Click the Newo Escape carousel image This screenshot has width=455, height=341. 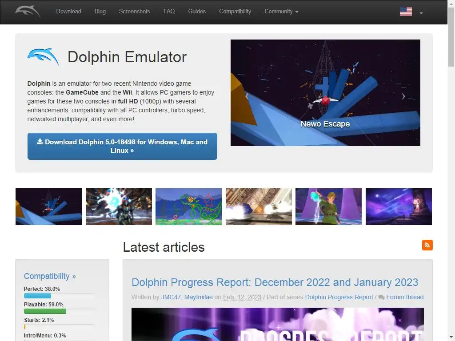click(x=325, y=93)
